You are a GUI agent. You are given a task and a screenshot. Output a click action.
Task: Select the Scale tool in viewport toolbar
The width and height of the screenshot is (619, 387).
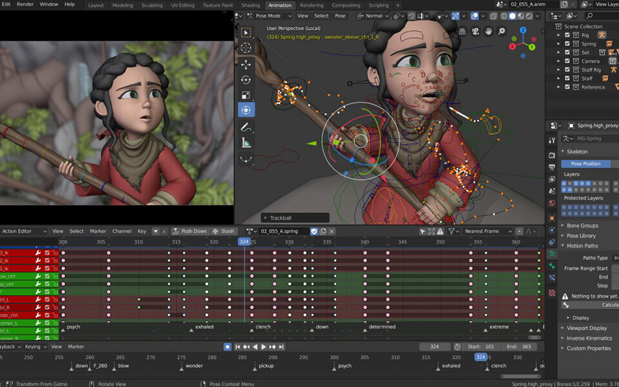click(246, 95)
